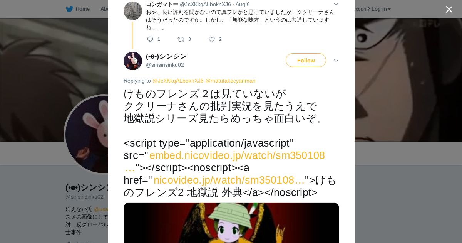The width and height of the screenshot is (462, 243).
Task: Click the Aug 6 tweet timestamp
Action: (243, 4)
